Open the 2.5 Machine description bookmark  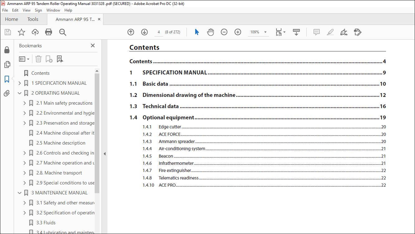pyautogui.click(x=61, y=143)
